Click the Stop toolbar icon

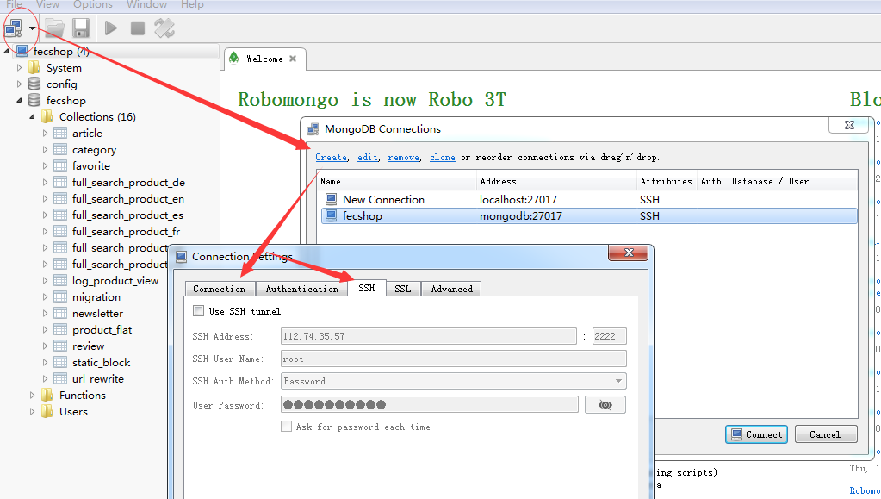coord(137,28)
